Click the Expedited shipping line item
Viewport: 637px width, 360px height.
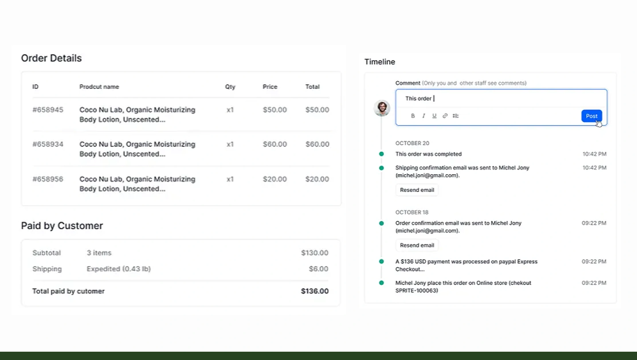click(119, 269)
